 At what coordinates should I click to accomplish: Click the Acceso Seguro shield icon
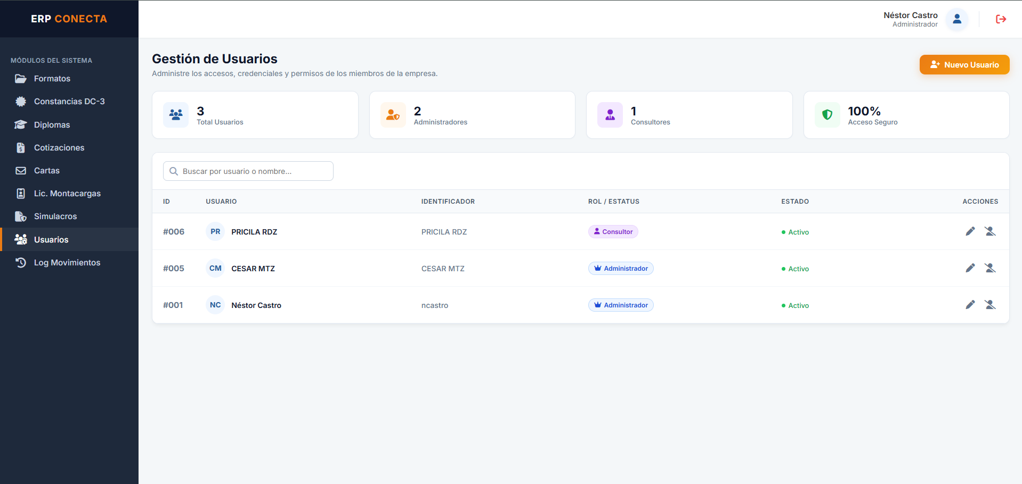[x=827, y=115]
